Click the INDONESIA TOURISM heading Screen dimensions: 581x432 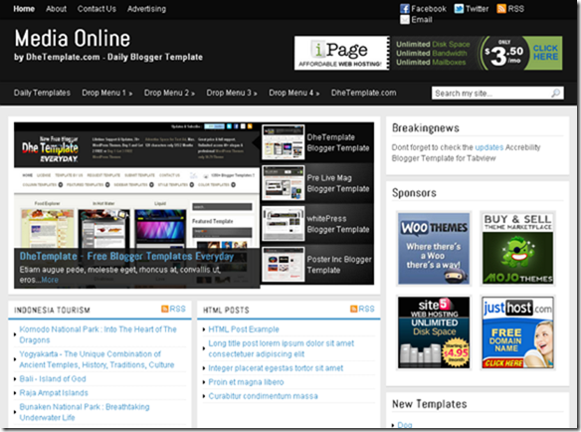coord(52,310)
